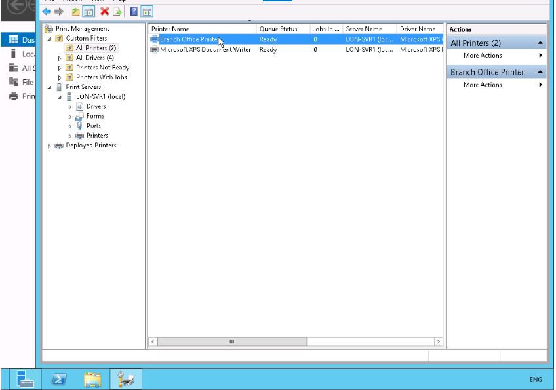Click the red Delete toolbar icon
Image resolution: width=556 pixels, height=390 pixels.
pyautogui.click(x=104, y=12)
